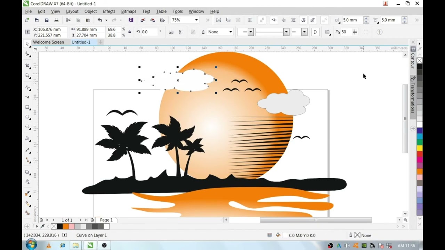This screenshot has width=445, height=250.
Task: Select the Artistic Media tool
Action: point(27,97)
